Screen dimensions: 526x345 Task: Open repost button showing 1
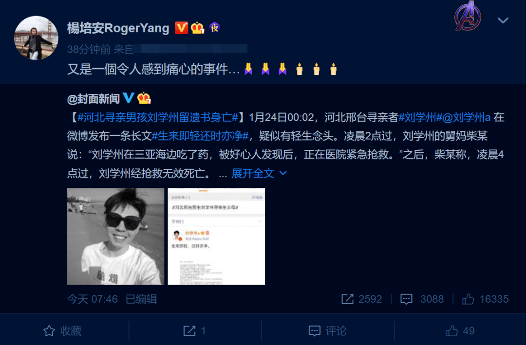(194, 331)
